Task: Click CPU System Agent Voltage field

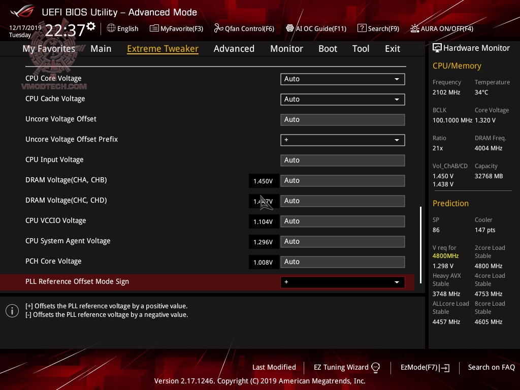Action: (343, 241)
